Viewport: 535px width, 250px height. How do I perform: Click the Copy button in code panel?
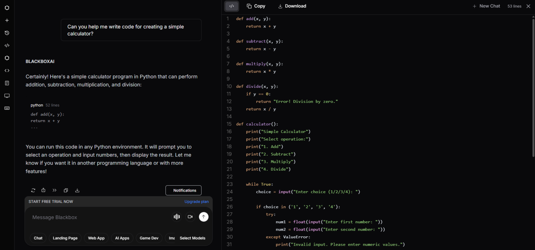point(256,6)
